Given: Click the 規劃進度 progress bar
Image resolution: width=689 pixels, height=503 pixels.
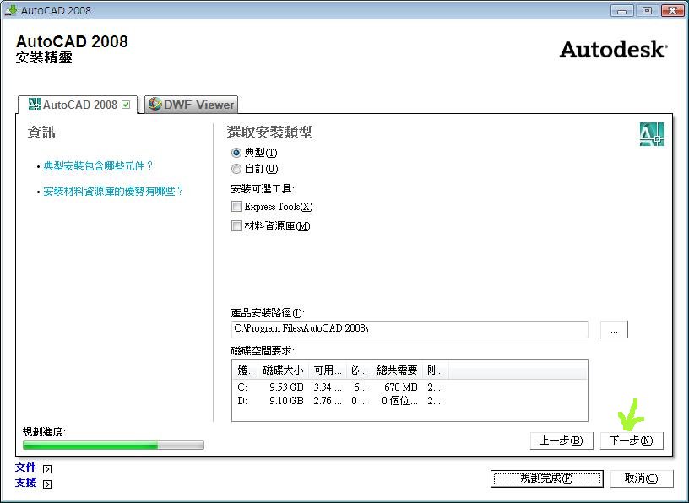Looking at the screenshot, I should click(x=113, y=445).
